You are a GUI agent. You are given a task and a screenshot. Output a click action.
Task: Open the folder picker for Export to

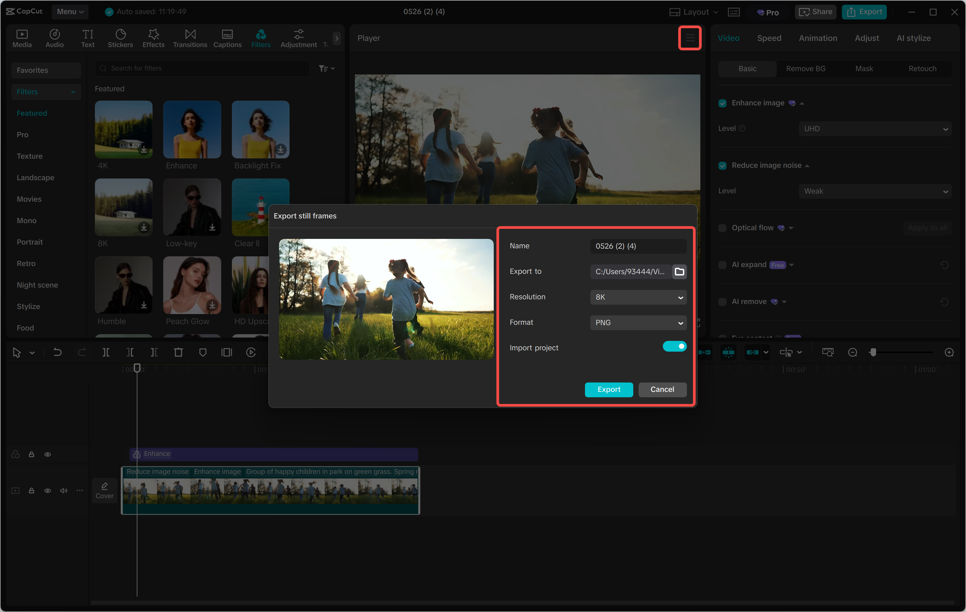[680, 271]
